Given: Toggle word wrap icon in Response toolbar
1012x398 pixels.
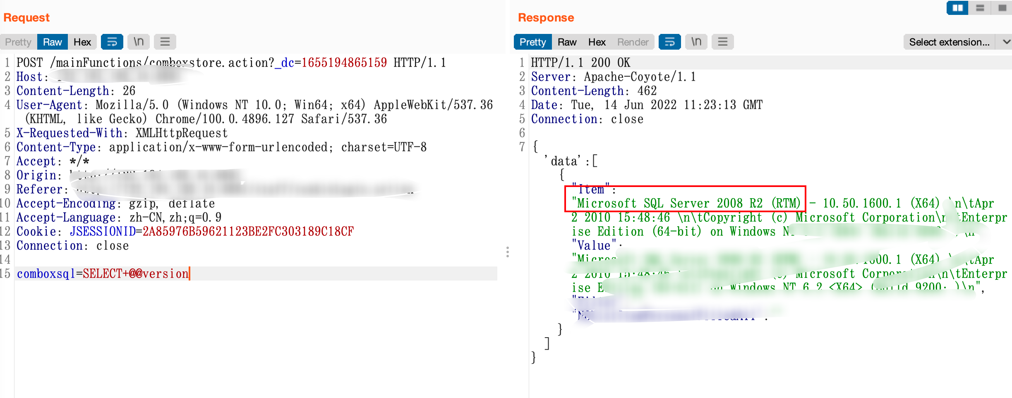Looking at the screenshot, I should pos(670,42).
